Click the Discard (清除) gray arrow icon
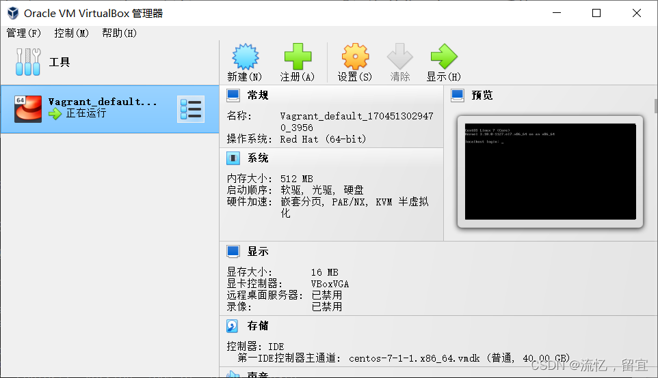 click(399, 56)
